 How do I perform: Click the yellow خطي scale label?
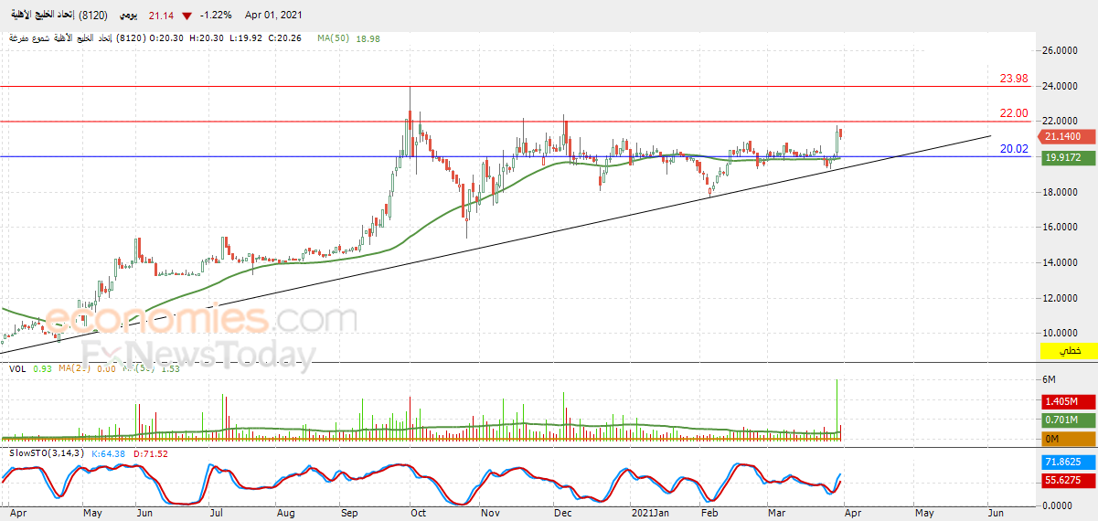tap(1067, 351)
